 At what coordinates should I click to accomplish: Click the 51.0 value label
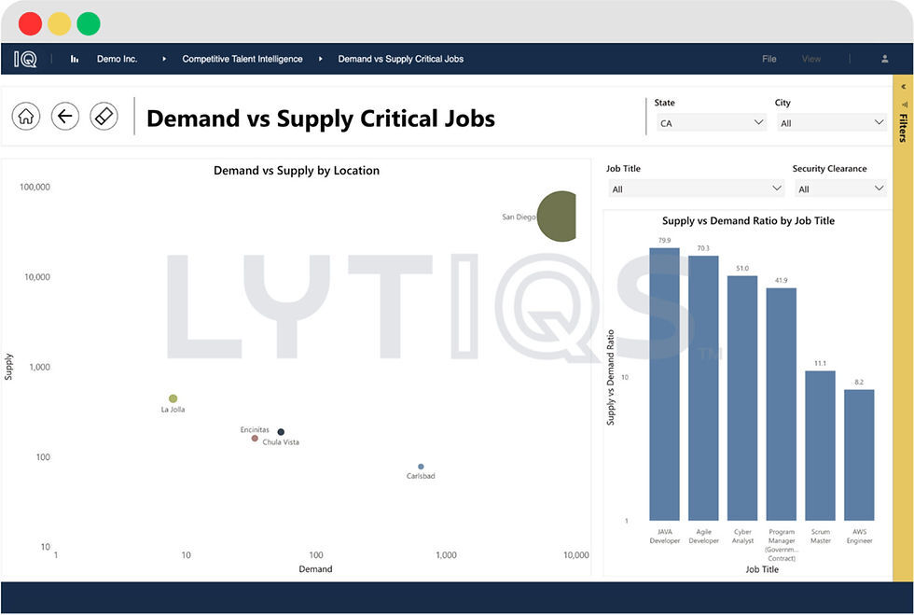tap(742, 269)
